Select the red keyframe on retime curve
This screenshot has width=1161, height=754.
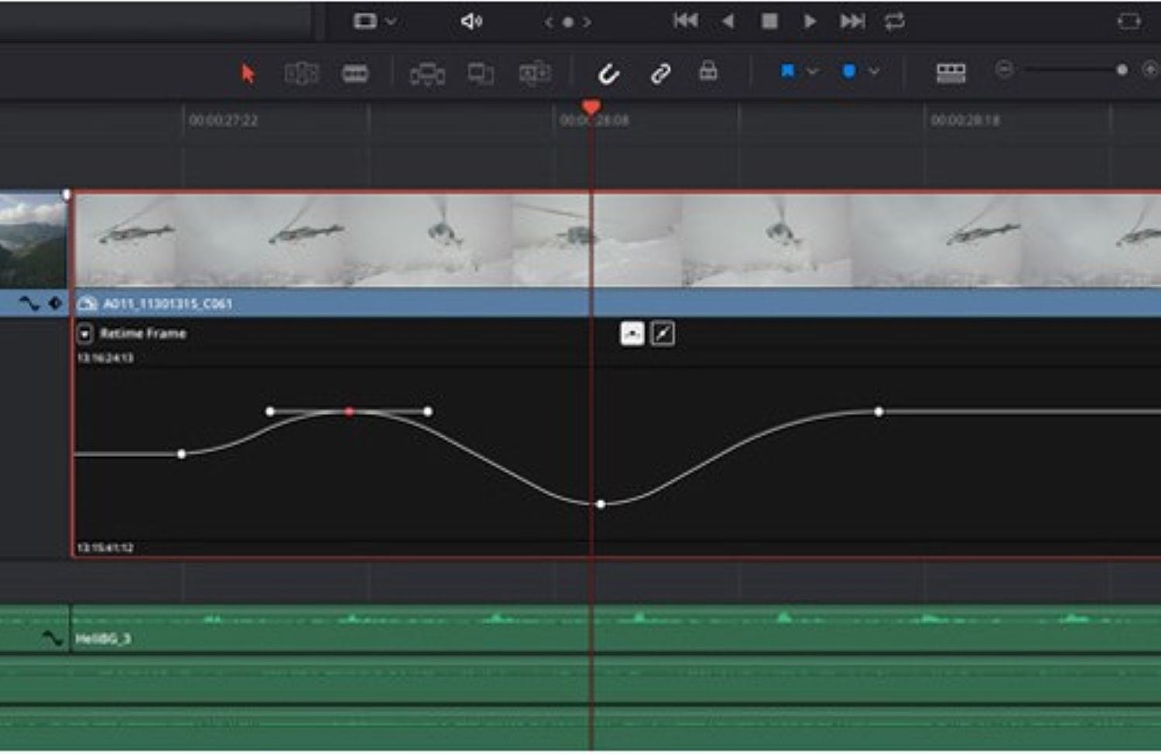[x=350, y=411]
